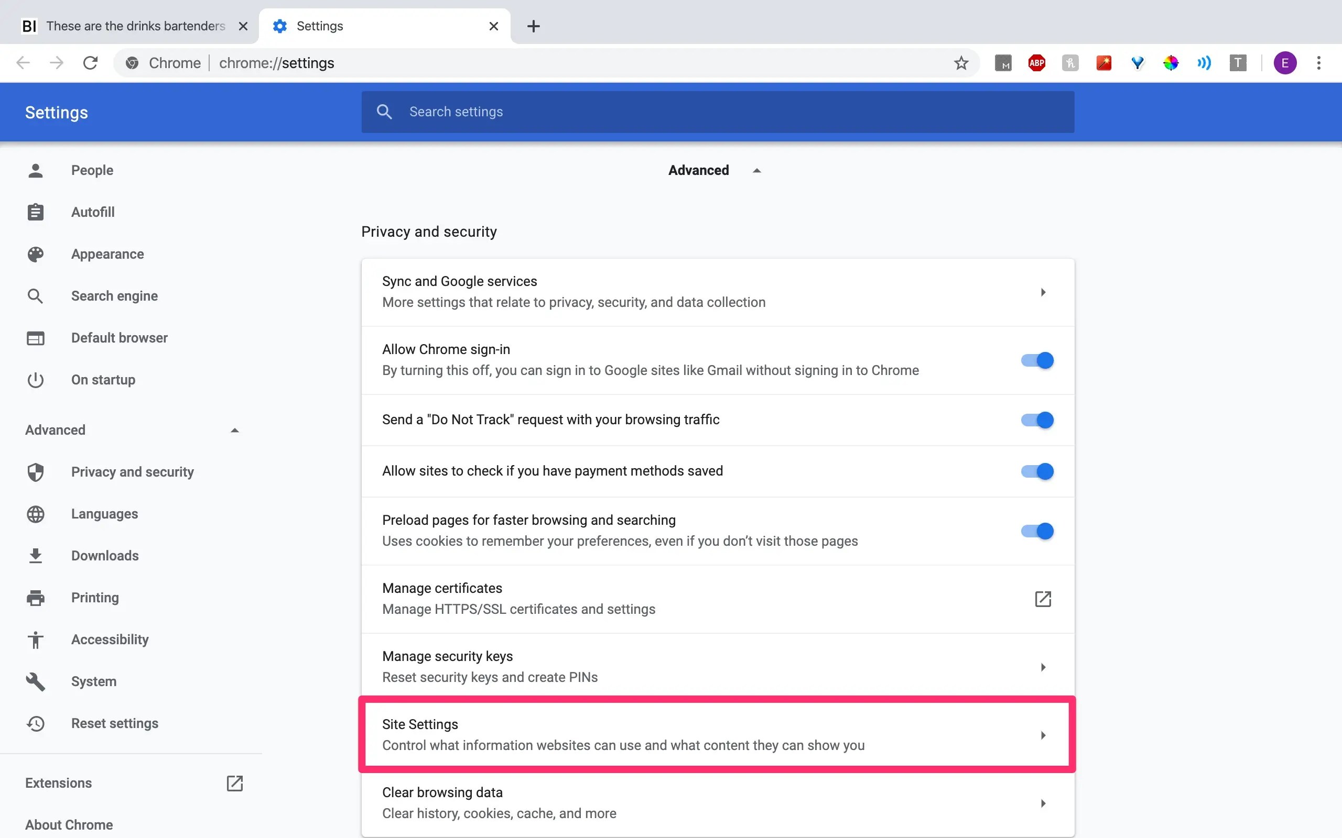1342x838 pixels.
Task: Select Privacy and security in the sidebar
Action: click(x=132, y=472)
